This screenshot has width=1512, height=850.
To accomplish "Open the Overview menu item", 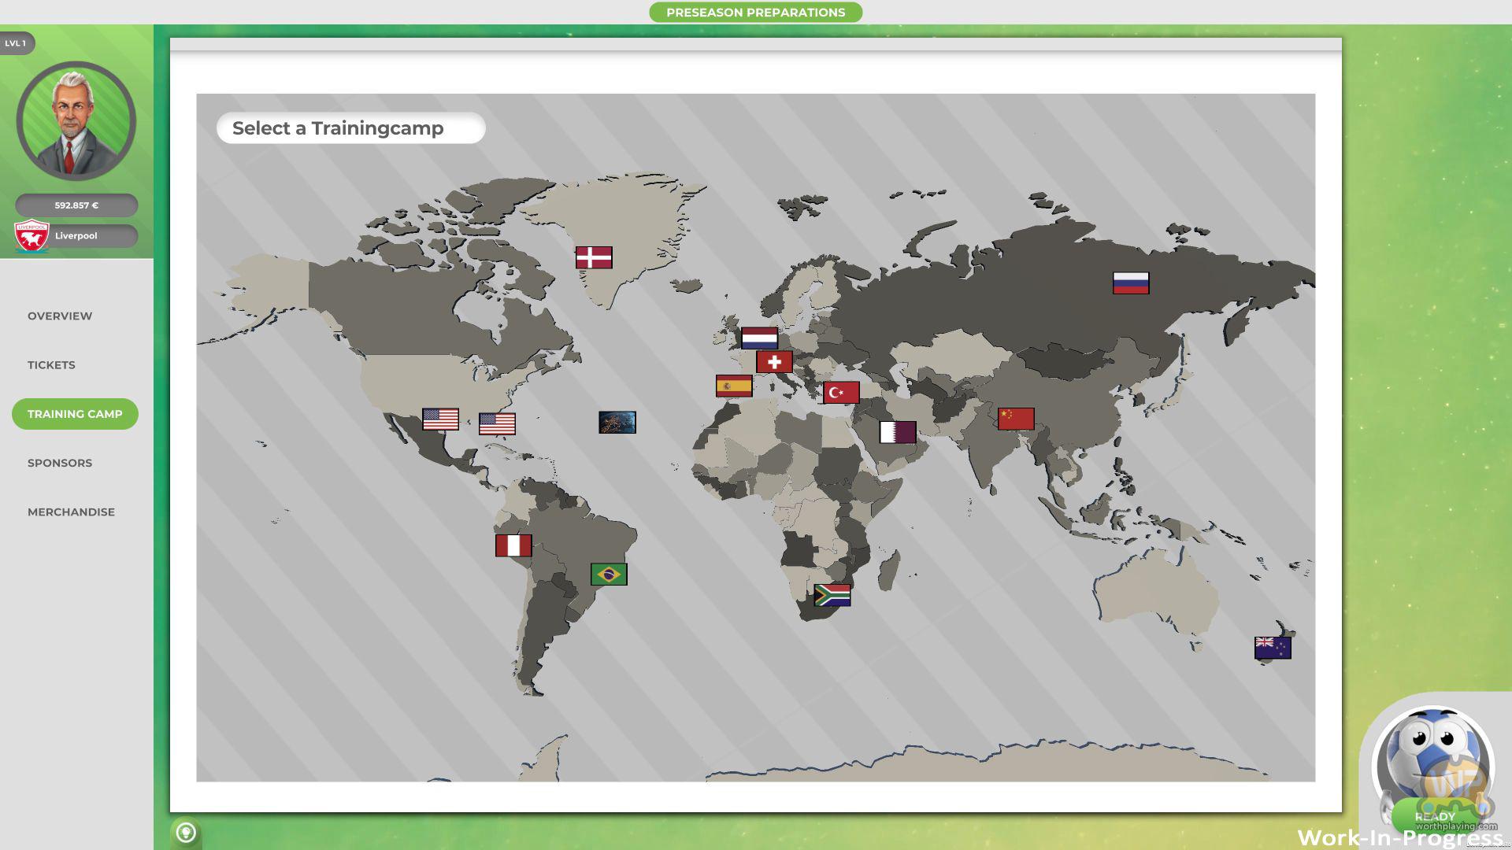I will [60, 316].
